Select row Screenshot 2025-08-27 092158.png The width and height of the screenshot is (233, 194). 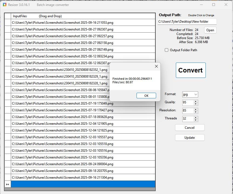coord(83,43)
